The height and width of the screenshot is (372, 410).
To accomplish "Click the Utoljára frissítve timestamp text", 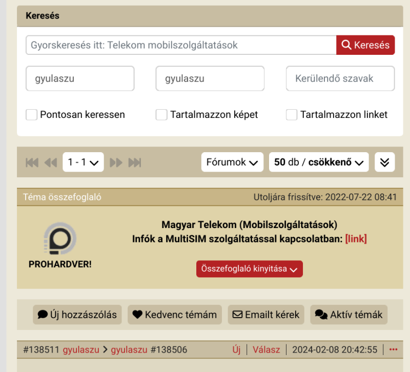I will click(x=325, y=197).
